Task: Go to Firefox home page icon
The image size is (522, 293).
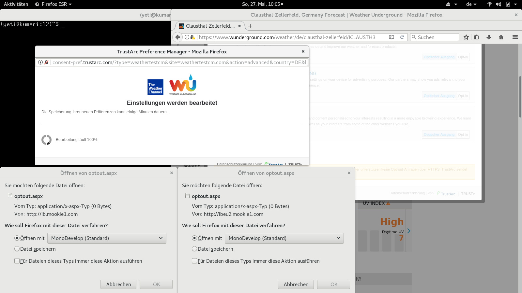Action: coord(501,37)
